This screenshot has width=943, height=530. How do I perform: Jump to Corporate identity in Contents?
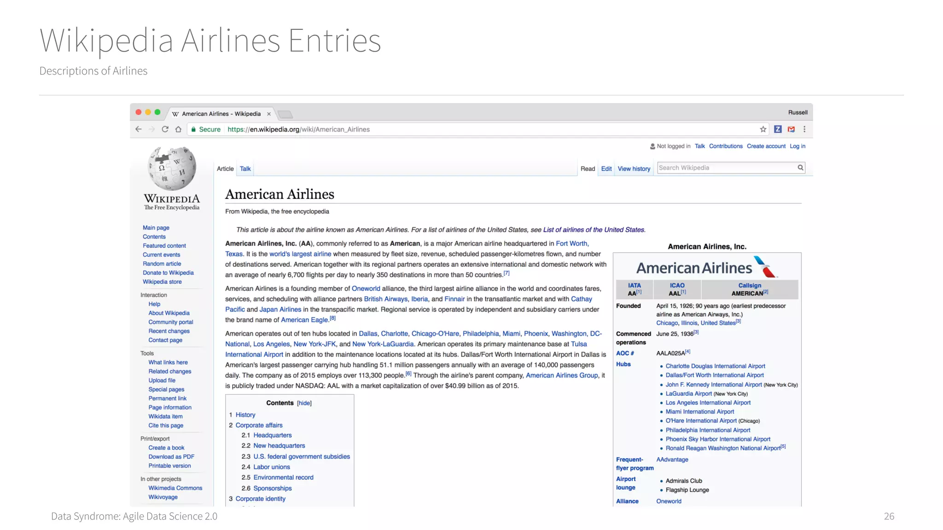[x=260, y=499]
